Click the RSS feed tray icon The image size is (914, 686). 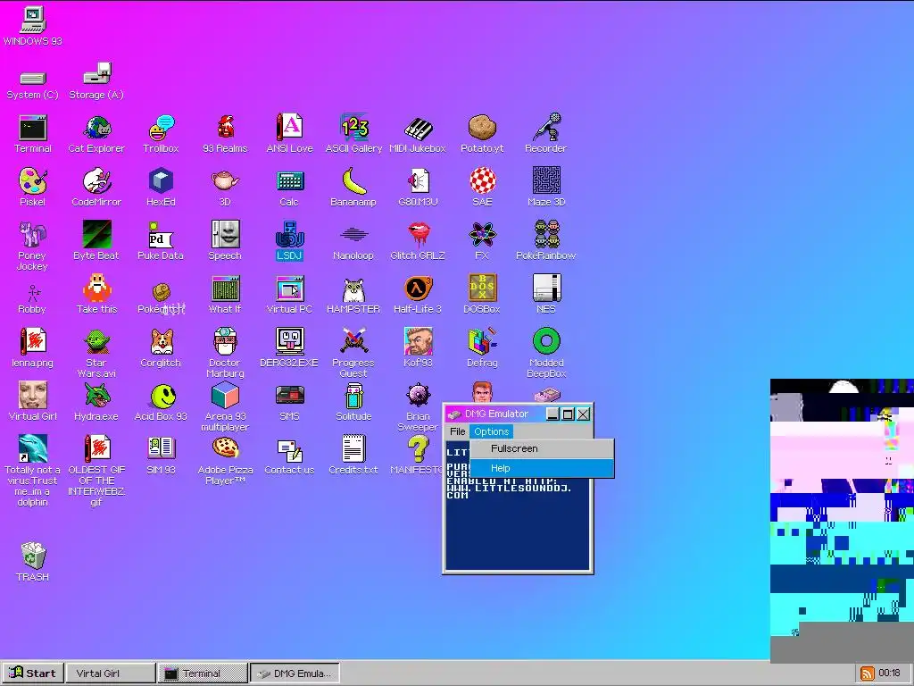click(x=868, y=673)
